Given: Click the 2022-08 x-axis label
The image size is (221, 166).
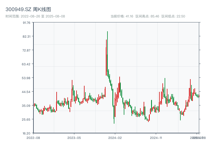Looking at the screenshot, I should pos(33,138).
